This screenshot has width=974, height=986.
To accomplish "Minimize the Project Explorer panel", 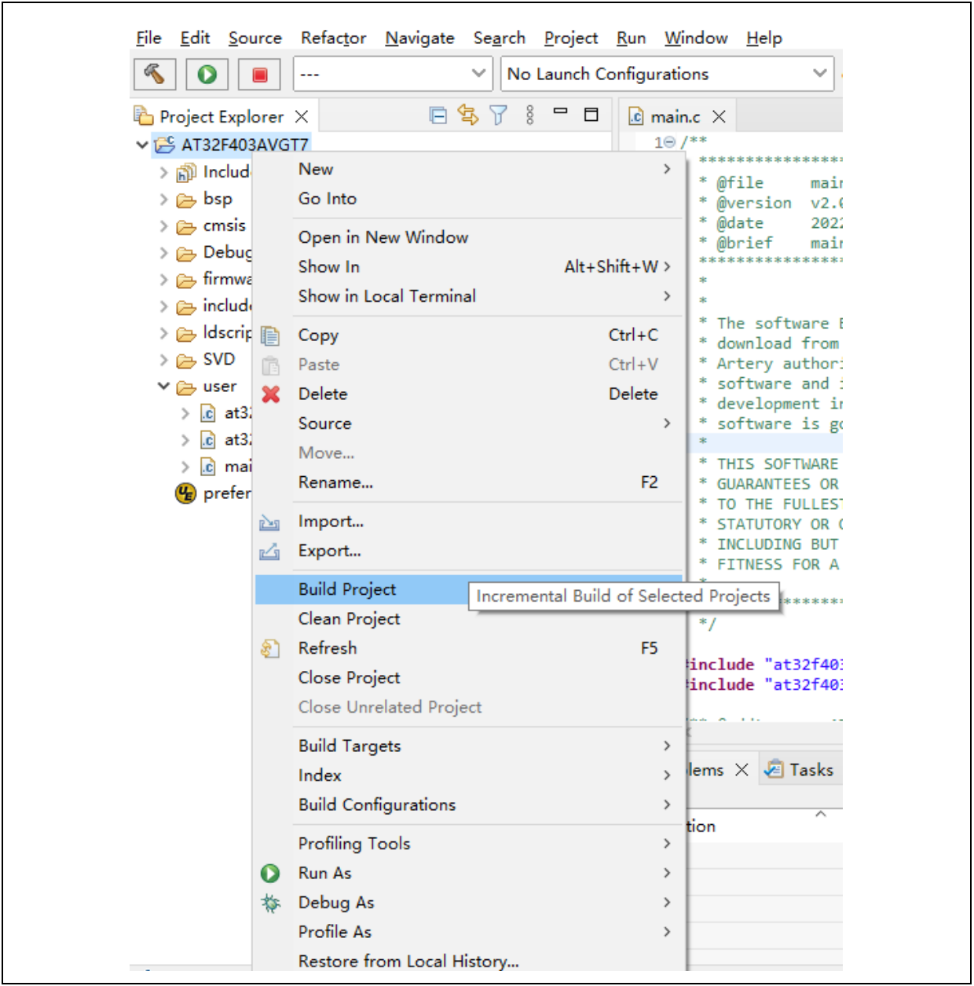I will point(560,112).
